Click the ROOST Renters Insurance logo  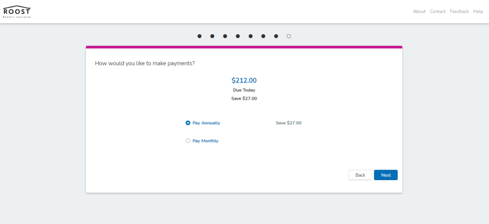coord(17,11)
